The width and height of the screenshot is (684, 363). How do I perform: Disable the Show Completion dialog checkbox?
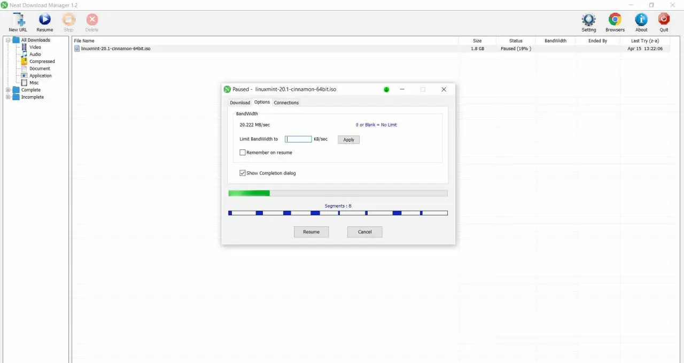(x=243, y=172)
